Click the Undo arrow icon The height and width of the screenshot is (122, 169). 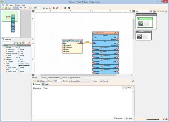pyautogui.click(x=21, y=8)
